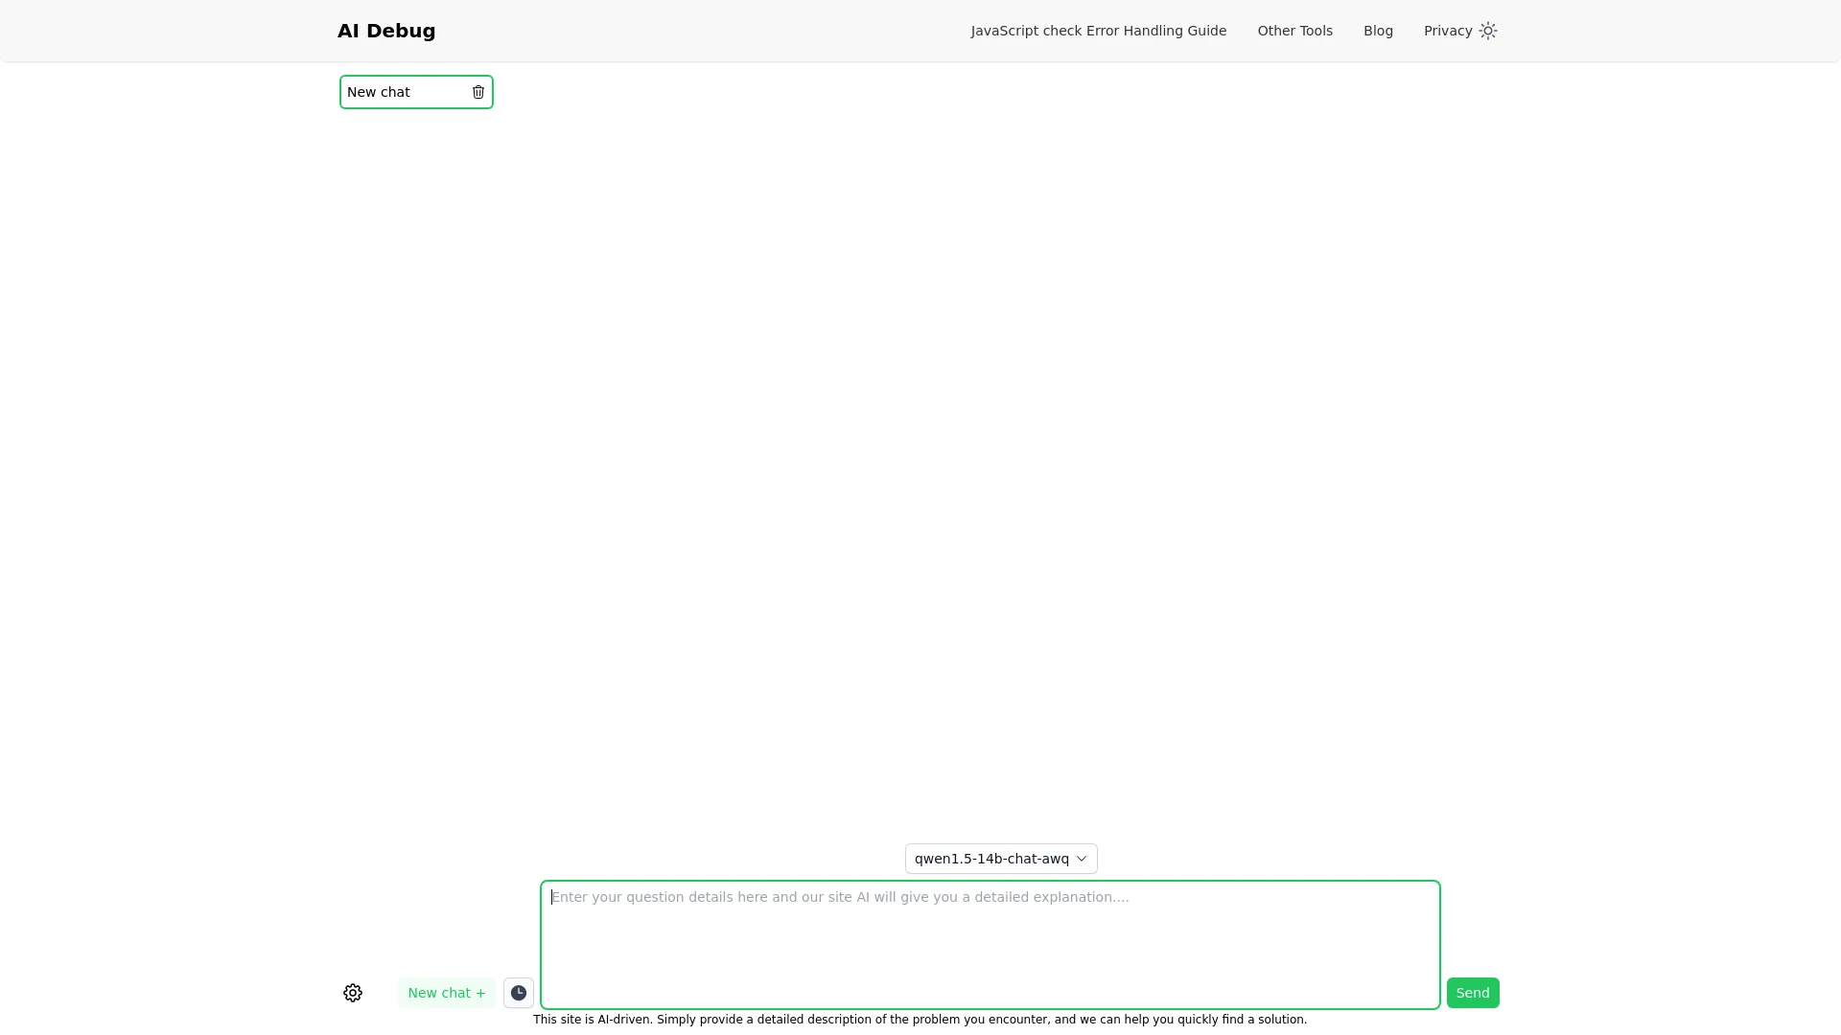Viewport: 1841px width, 1035px height.
Task: Start a new chat with "New chat +"
Action: (x=445, y=993)
